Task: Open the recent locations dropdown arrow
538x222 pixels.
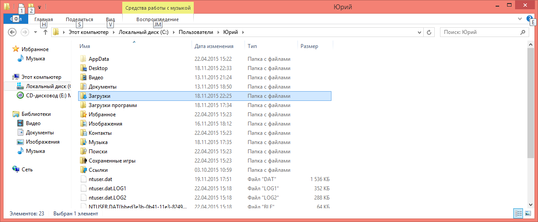Action: coord(35,32)
